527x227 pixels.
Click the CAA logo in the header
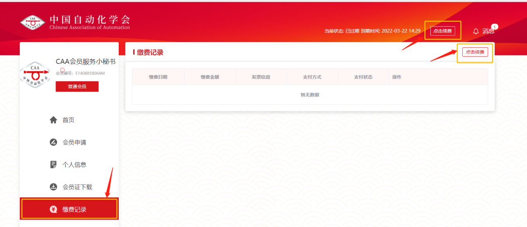32,23
